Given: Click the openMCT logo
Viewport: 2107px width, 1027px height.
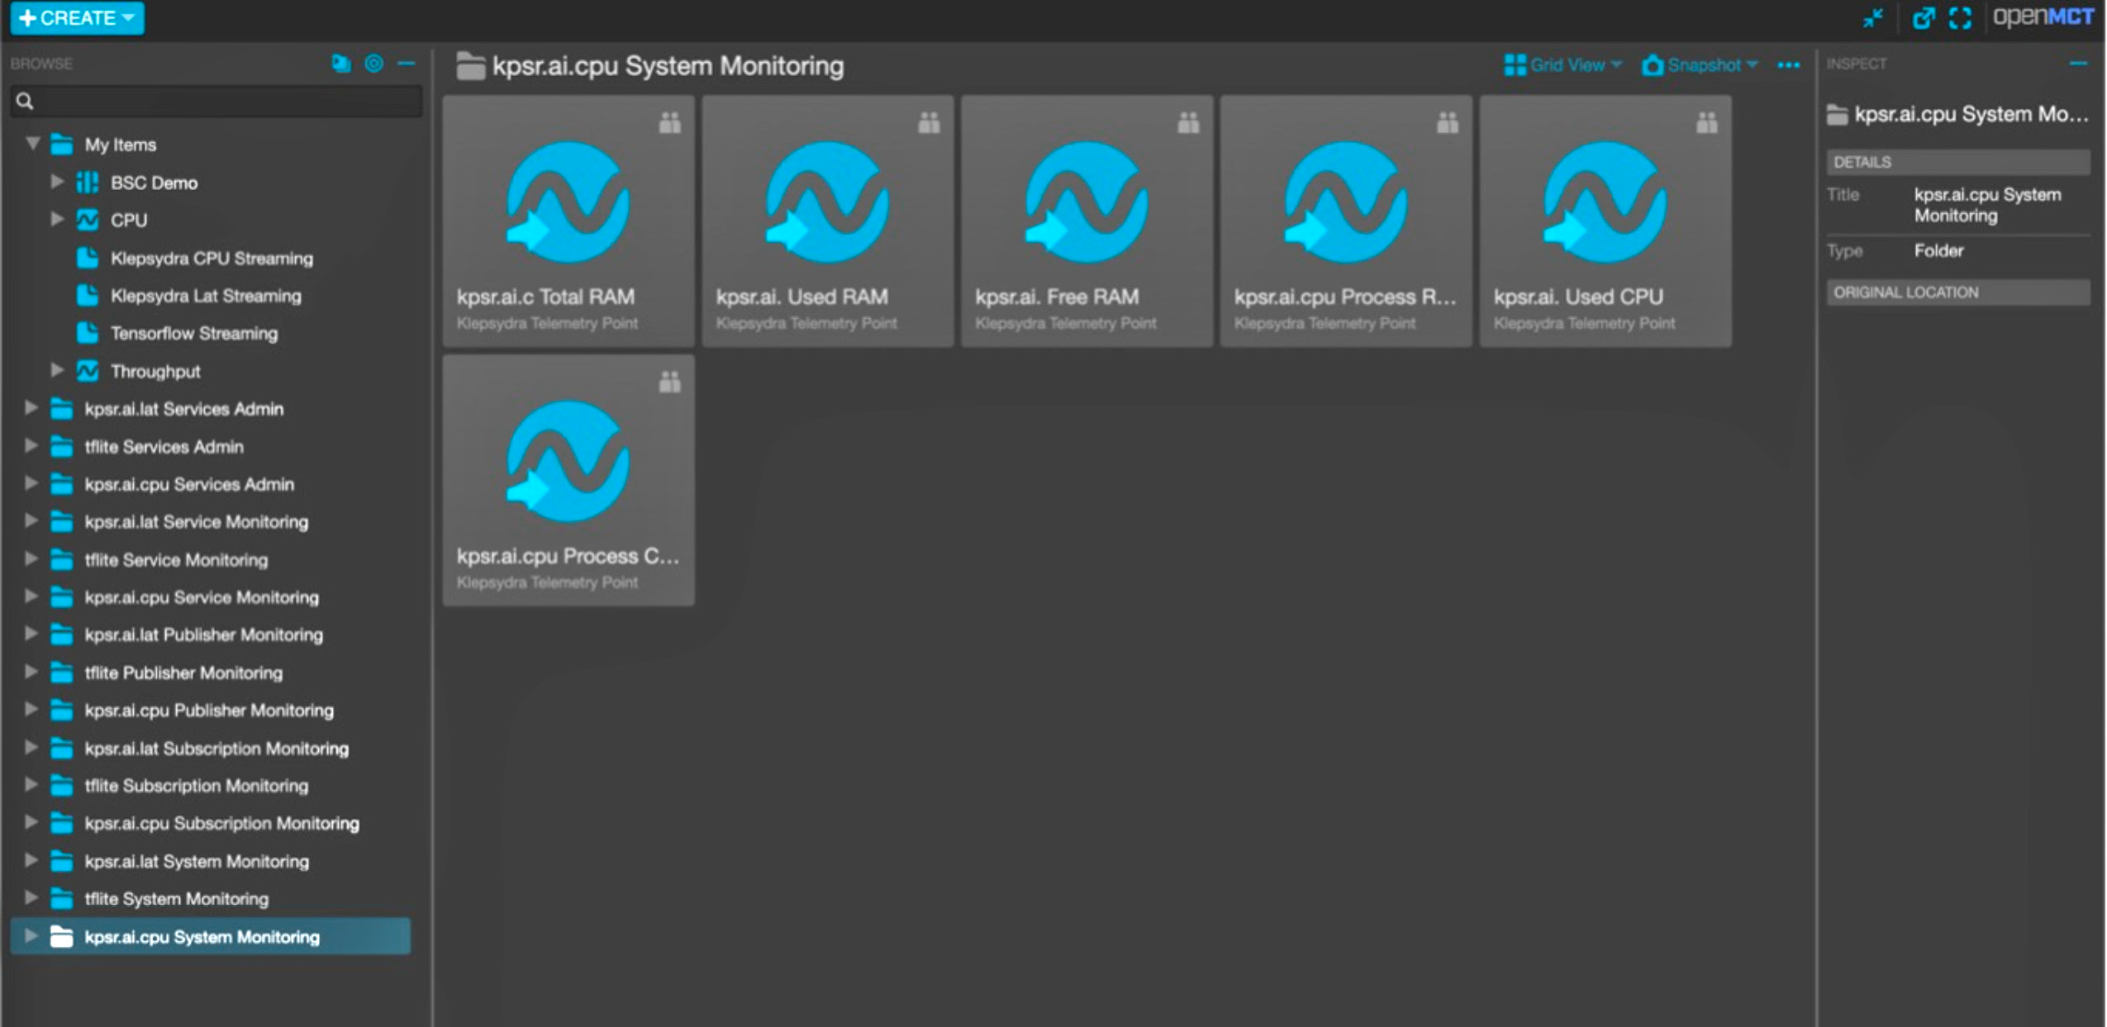Looking at the screenshot, I should pos(2043,17).
